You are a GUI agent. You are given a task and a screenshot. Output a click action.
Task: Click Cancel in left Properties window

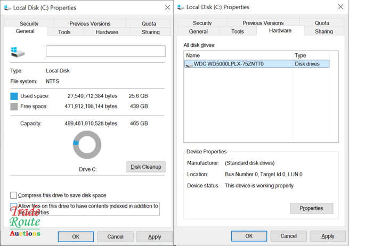(116, 237)
